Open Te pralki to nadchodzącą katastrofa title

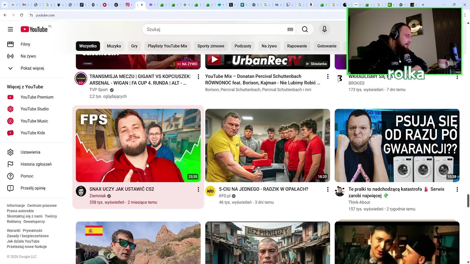tap(397, 192)
